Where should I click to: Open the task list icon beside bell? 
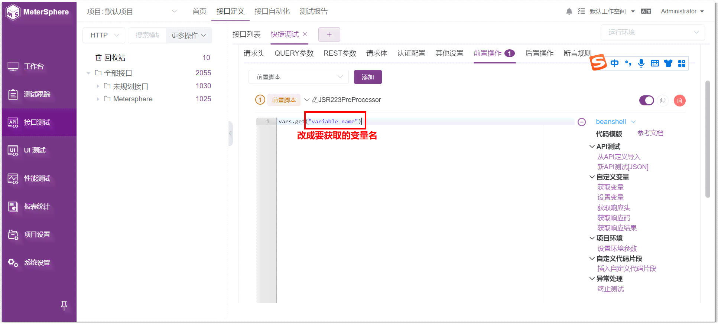pyautogui.click(x=581, y=11)
